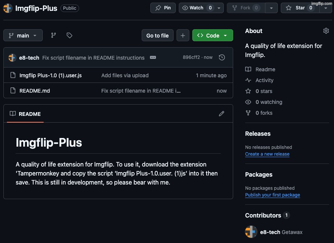Open commit hash 896cff2
The width and height of the screenshot is (334, 243).
click(191, 57)
